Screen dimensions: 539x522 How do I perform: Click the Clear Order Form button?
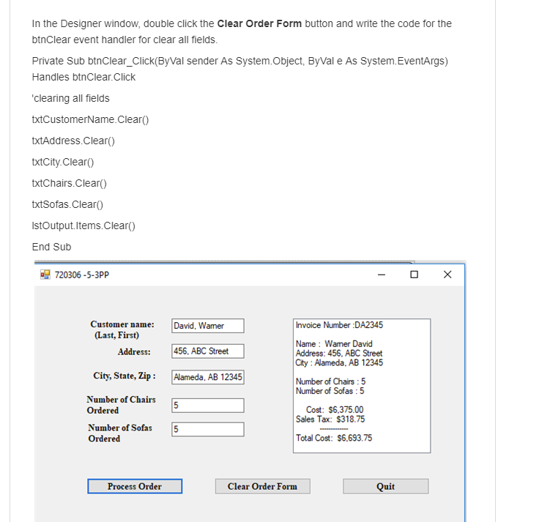coord(263,486)
